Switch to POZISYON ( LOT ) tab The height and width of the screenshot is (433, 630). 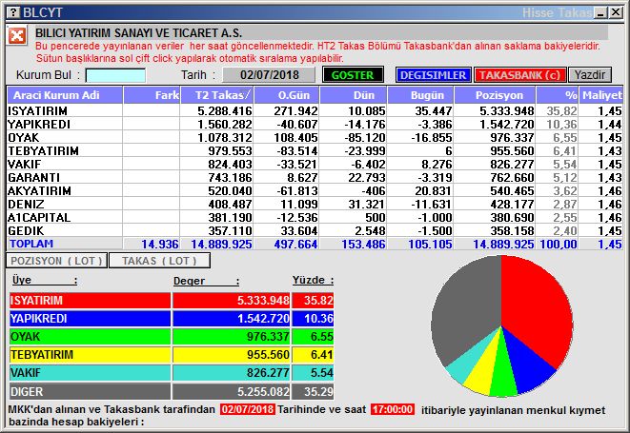pyautogui.click(x=56, y=261)
